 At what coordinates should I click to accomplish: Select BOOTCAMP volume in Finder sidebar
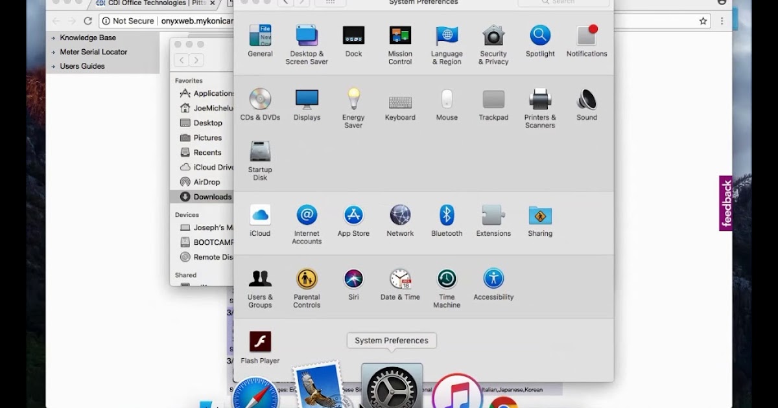click(x=206, y=242)
